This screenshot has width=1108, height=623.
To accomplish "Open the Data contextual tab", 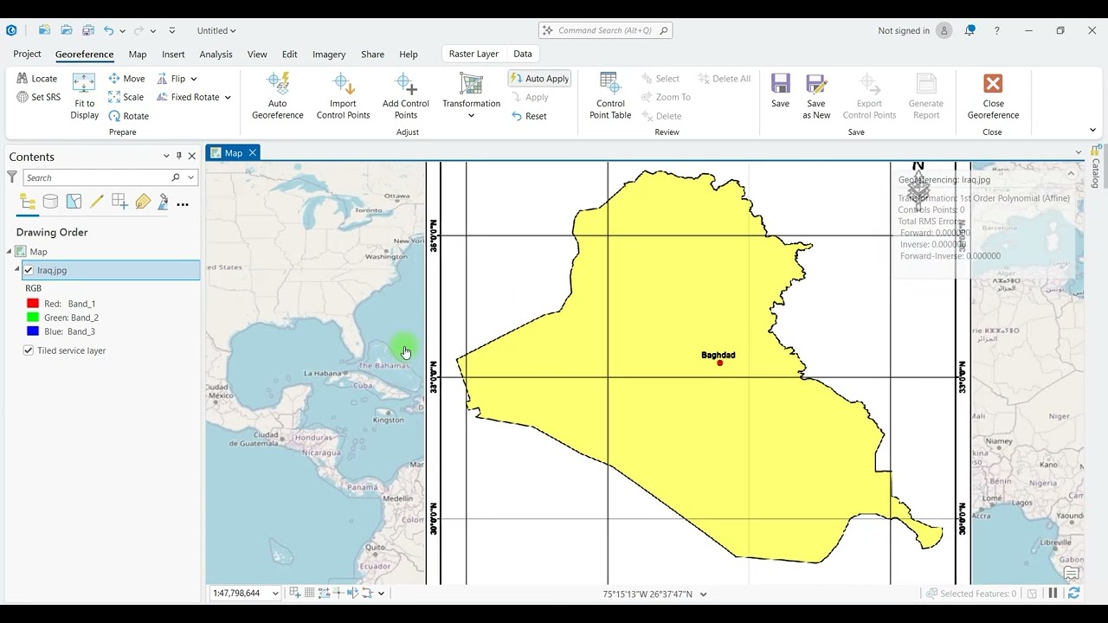I will click(523, 54).
